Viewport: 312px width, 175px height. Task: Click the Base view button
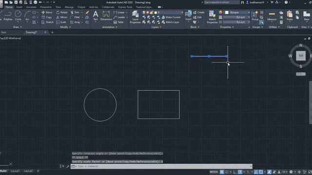[307, 16]
